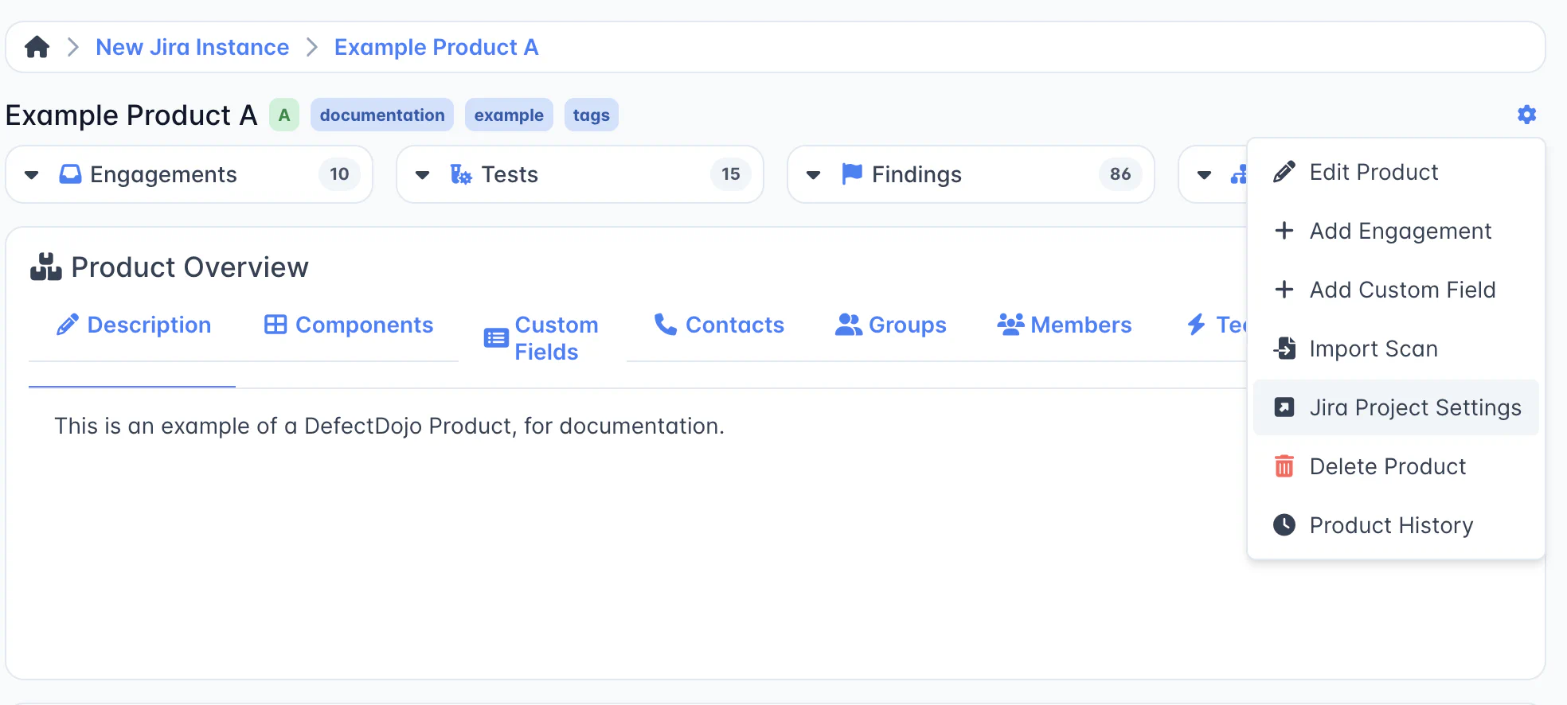Click the Engagements inbox icon
The width and height of the screenshot is (1567, 705).
pos(70,174)
